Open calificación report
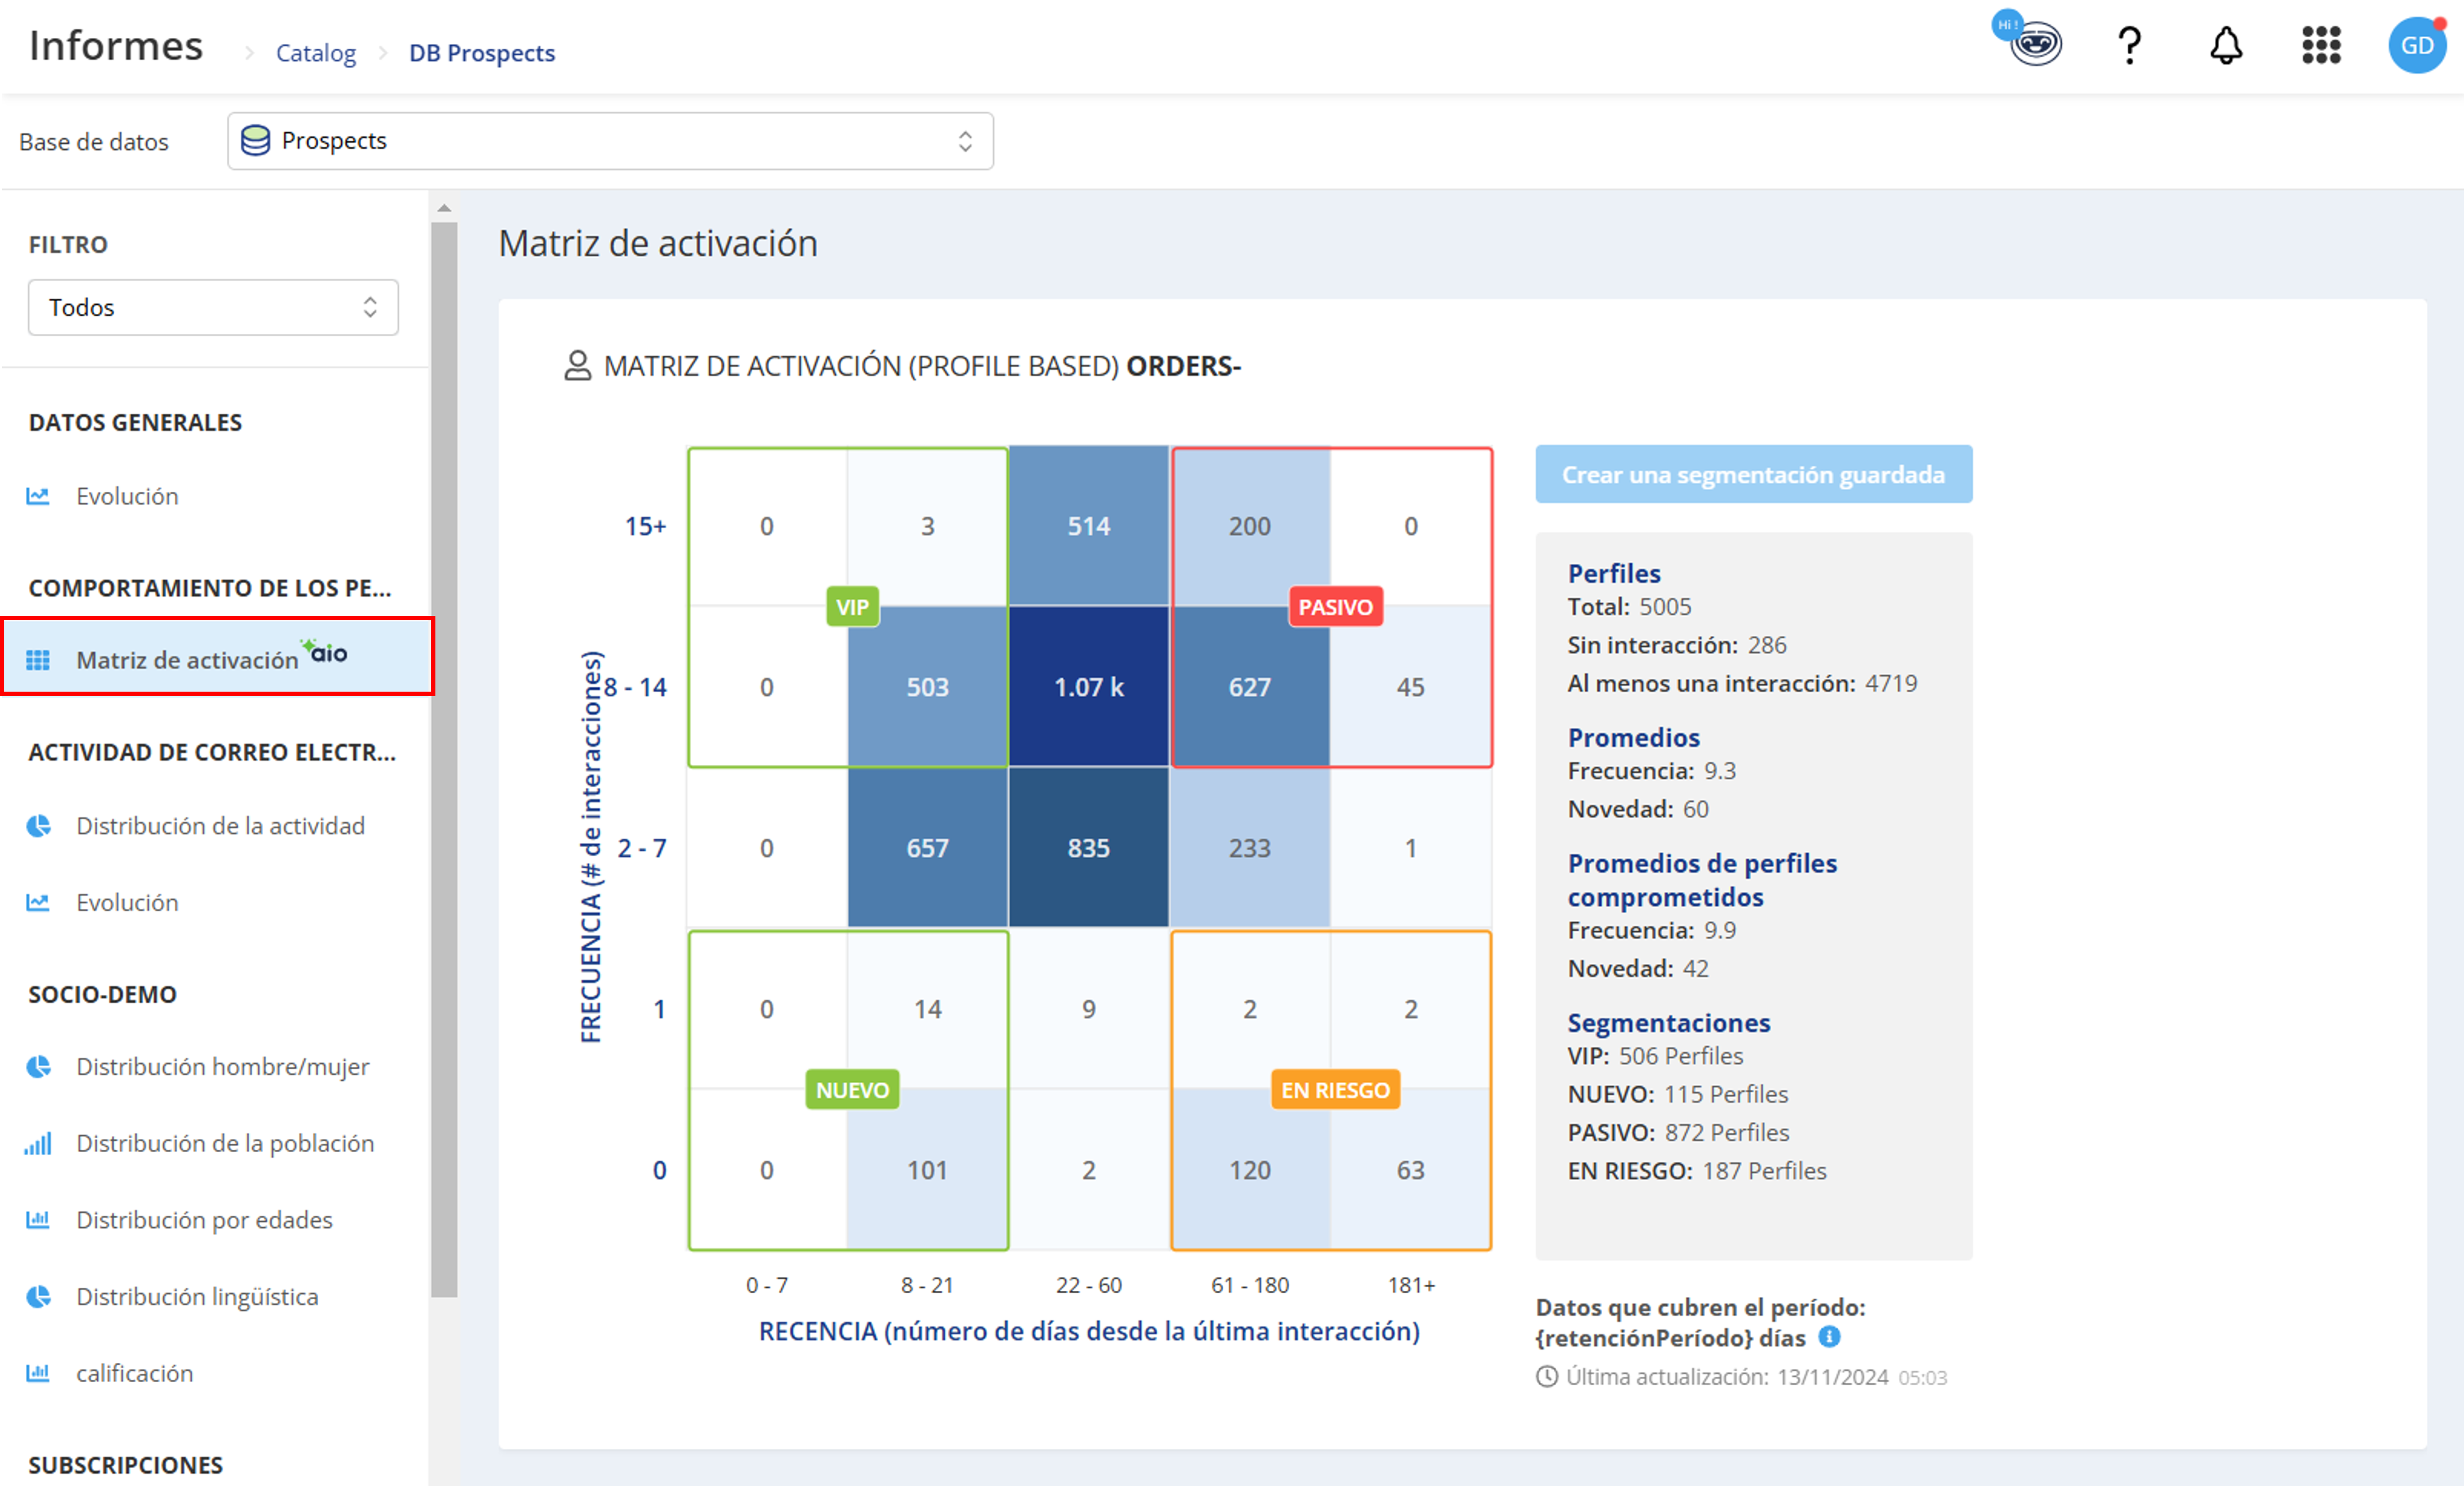 pyautogui.click(x=135, y=1373)
